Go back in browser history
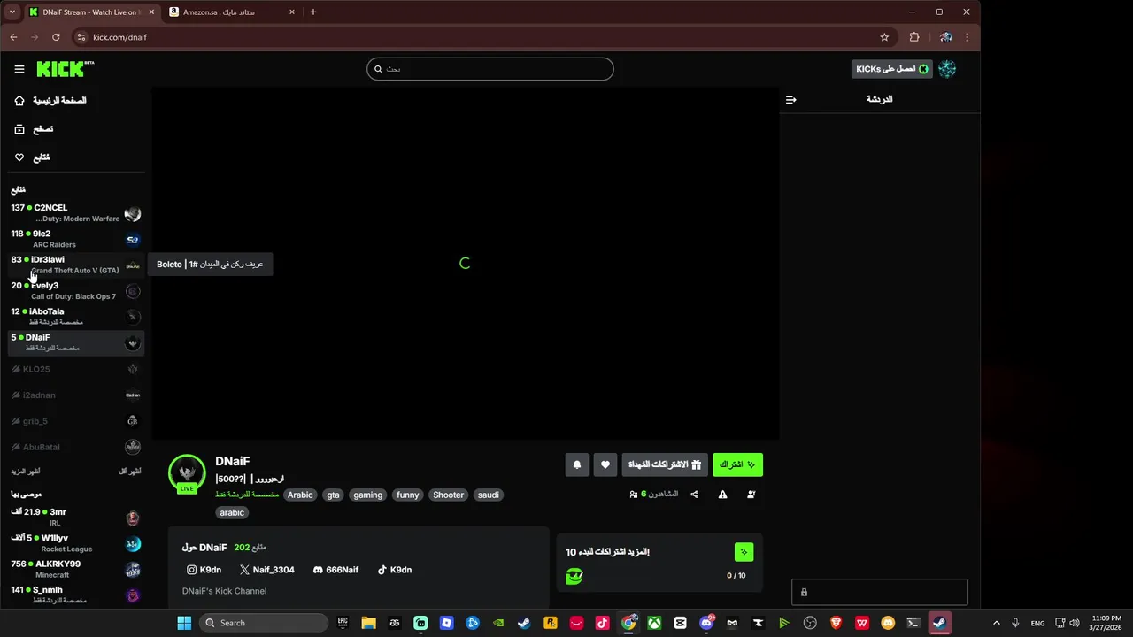 point(13,37)
